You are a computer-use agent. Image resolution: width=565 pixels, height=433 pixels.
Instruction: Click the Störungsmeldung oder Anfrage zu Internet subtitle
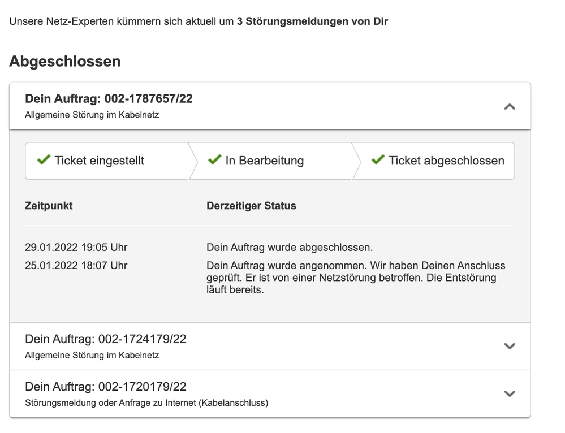click(x=146, y=403)
